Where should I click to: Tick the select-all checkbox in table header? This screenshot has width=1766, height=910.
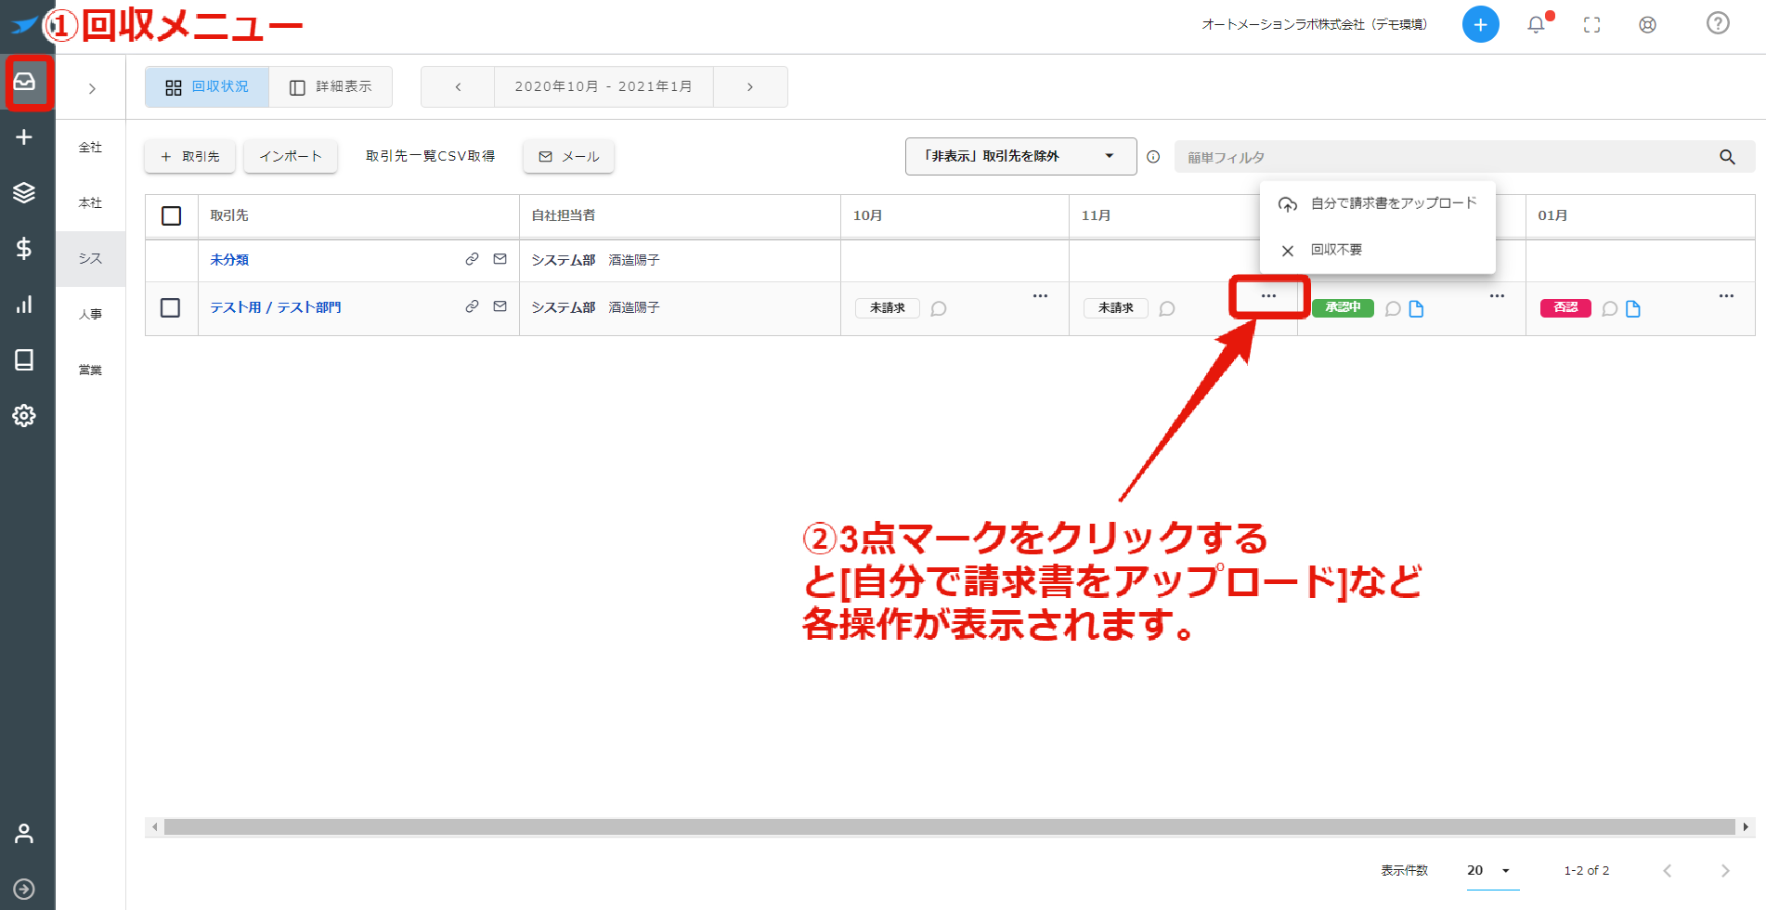coord(172,215)
